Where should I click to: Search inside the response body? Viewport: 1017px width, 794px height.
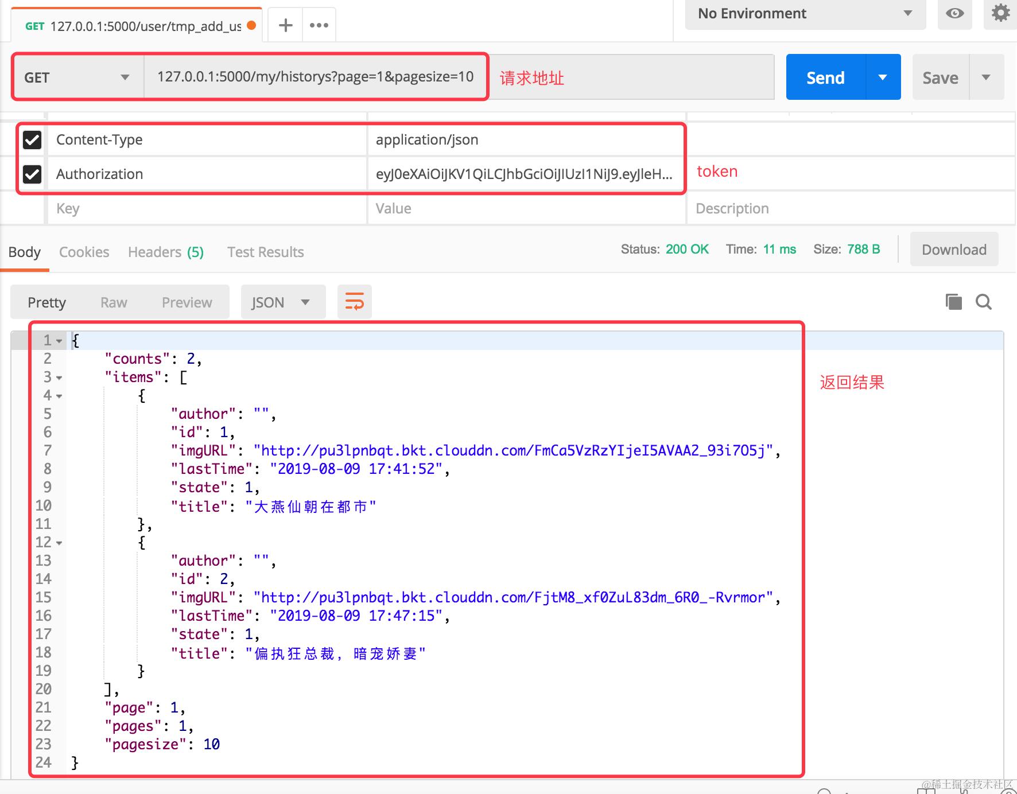tap(984, 302)
